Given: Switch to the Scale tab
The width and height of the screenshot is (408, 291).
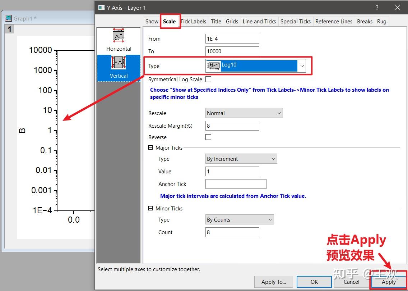Looking at the screenshot, I should [170, 21].
